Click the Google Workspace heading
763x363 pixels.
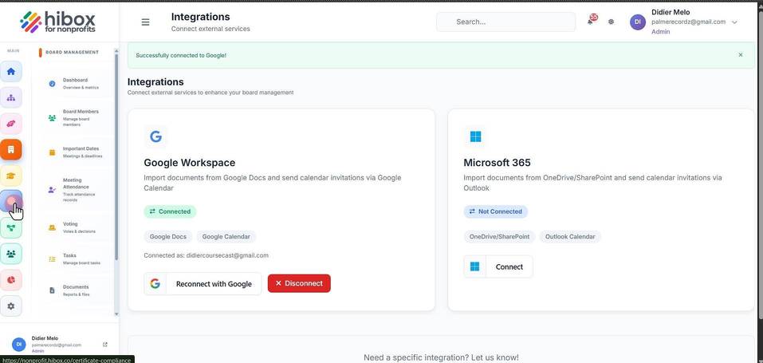[x=189, y=163]
